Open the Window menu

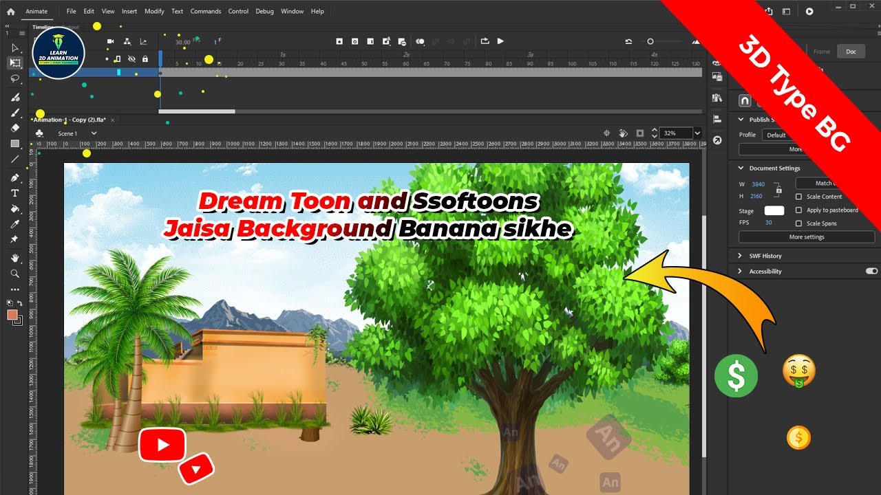tap(293, 12)
